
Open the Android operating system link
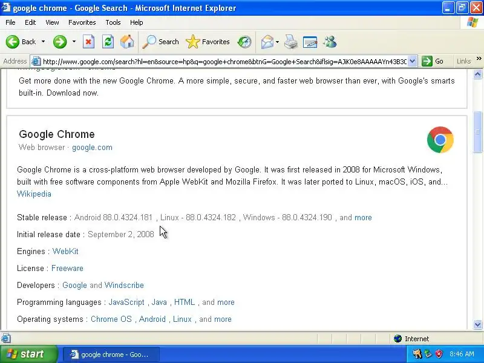click(152, 319)
